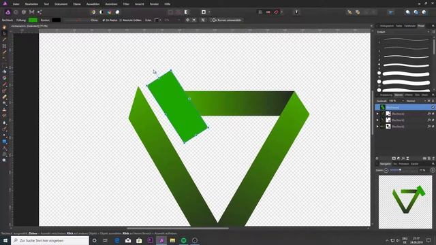Click In Kurven umwandeln button
The height and width of the screenshot is (245, 436).
[226, 20]
